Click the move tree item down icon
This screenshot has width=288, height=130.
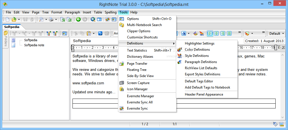[49, 34]
